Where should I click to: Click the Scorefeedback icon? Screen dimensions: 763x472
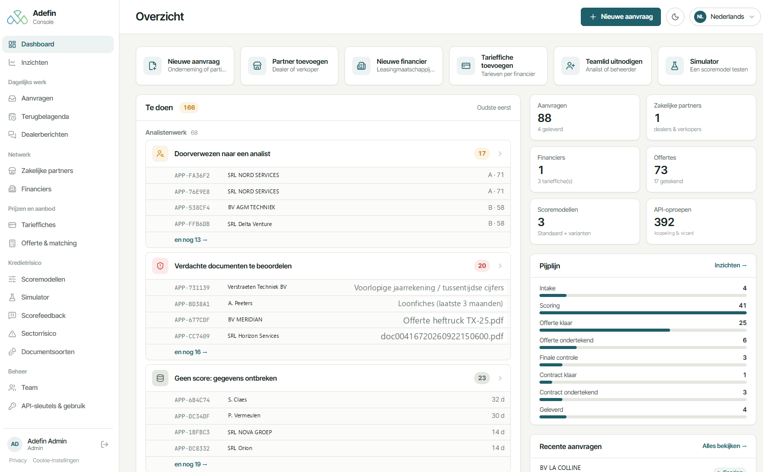(x=12, y=316)
